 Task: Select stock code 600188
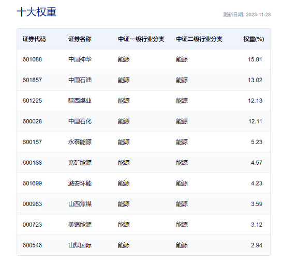point(32,163)
